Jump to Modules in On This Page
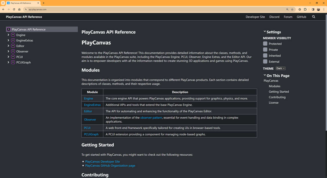Screen dimensions: 327x178 click(274, 86)
